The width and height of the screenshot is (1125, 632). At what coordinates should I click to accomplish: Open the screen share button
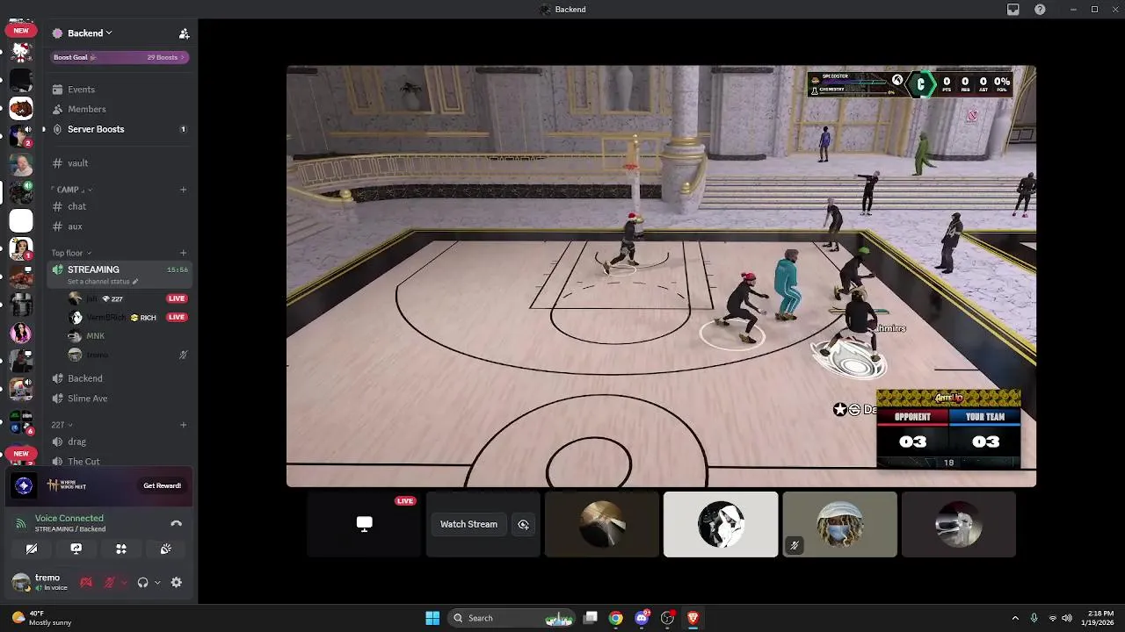tap(76, 549)
